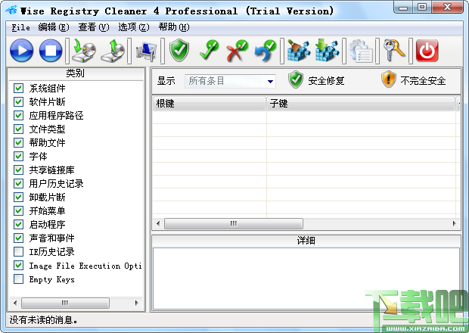Click the red X deselect icon
This screenshot has width=469, height=333.
pyautogui.click(x=238, y=50)
